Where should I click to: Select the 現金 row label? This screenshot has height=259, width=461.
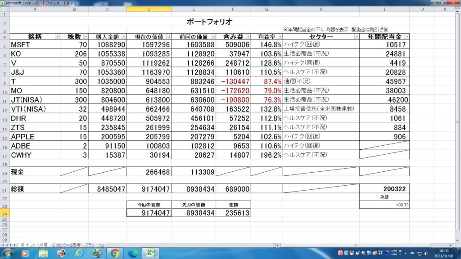[35, 172]
